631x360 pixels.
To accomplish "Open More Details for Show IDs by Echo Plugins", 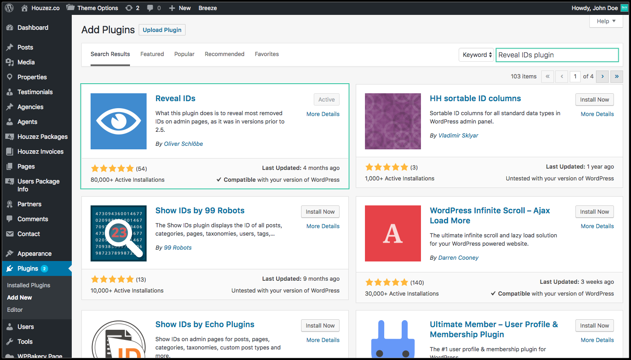I will [323, 340].
